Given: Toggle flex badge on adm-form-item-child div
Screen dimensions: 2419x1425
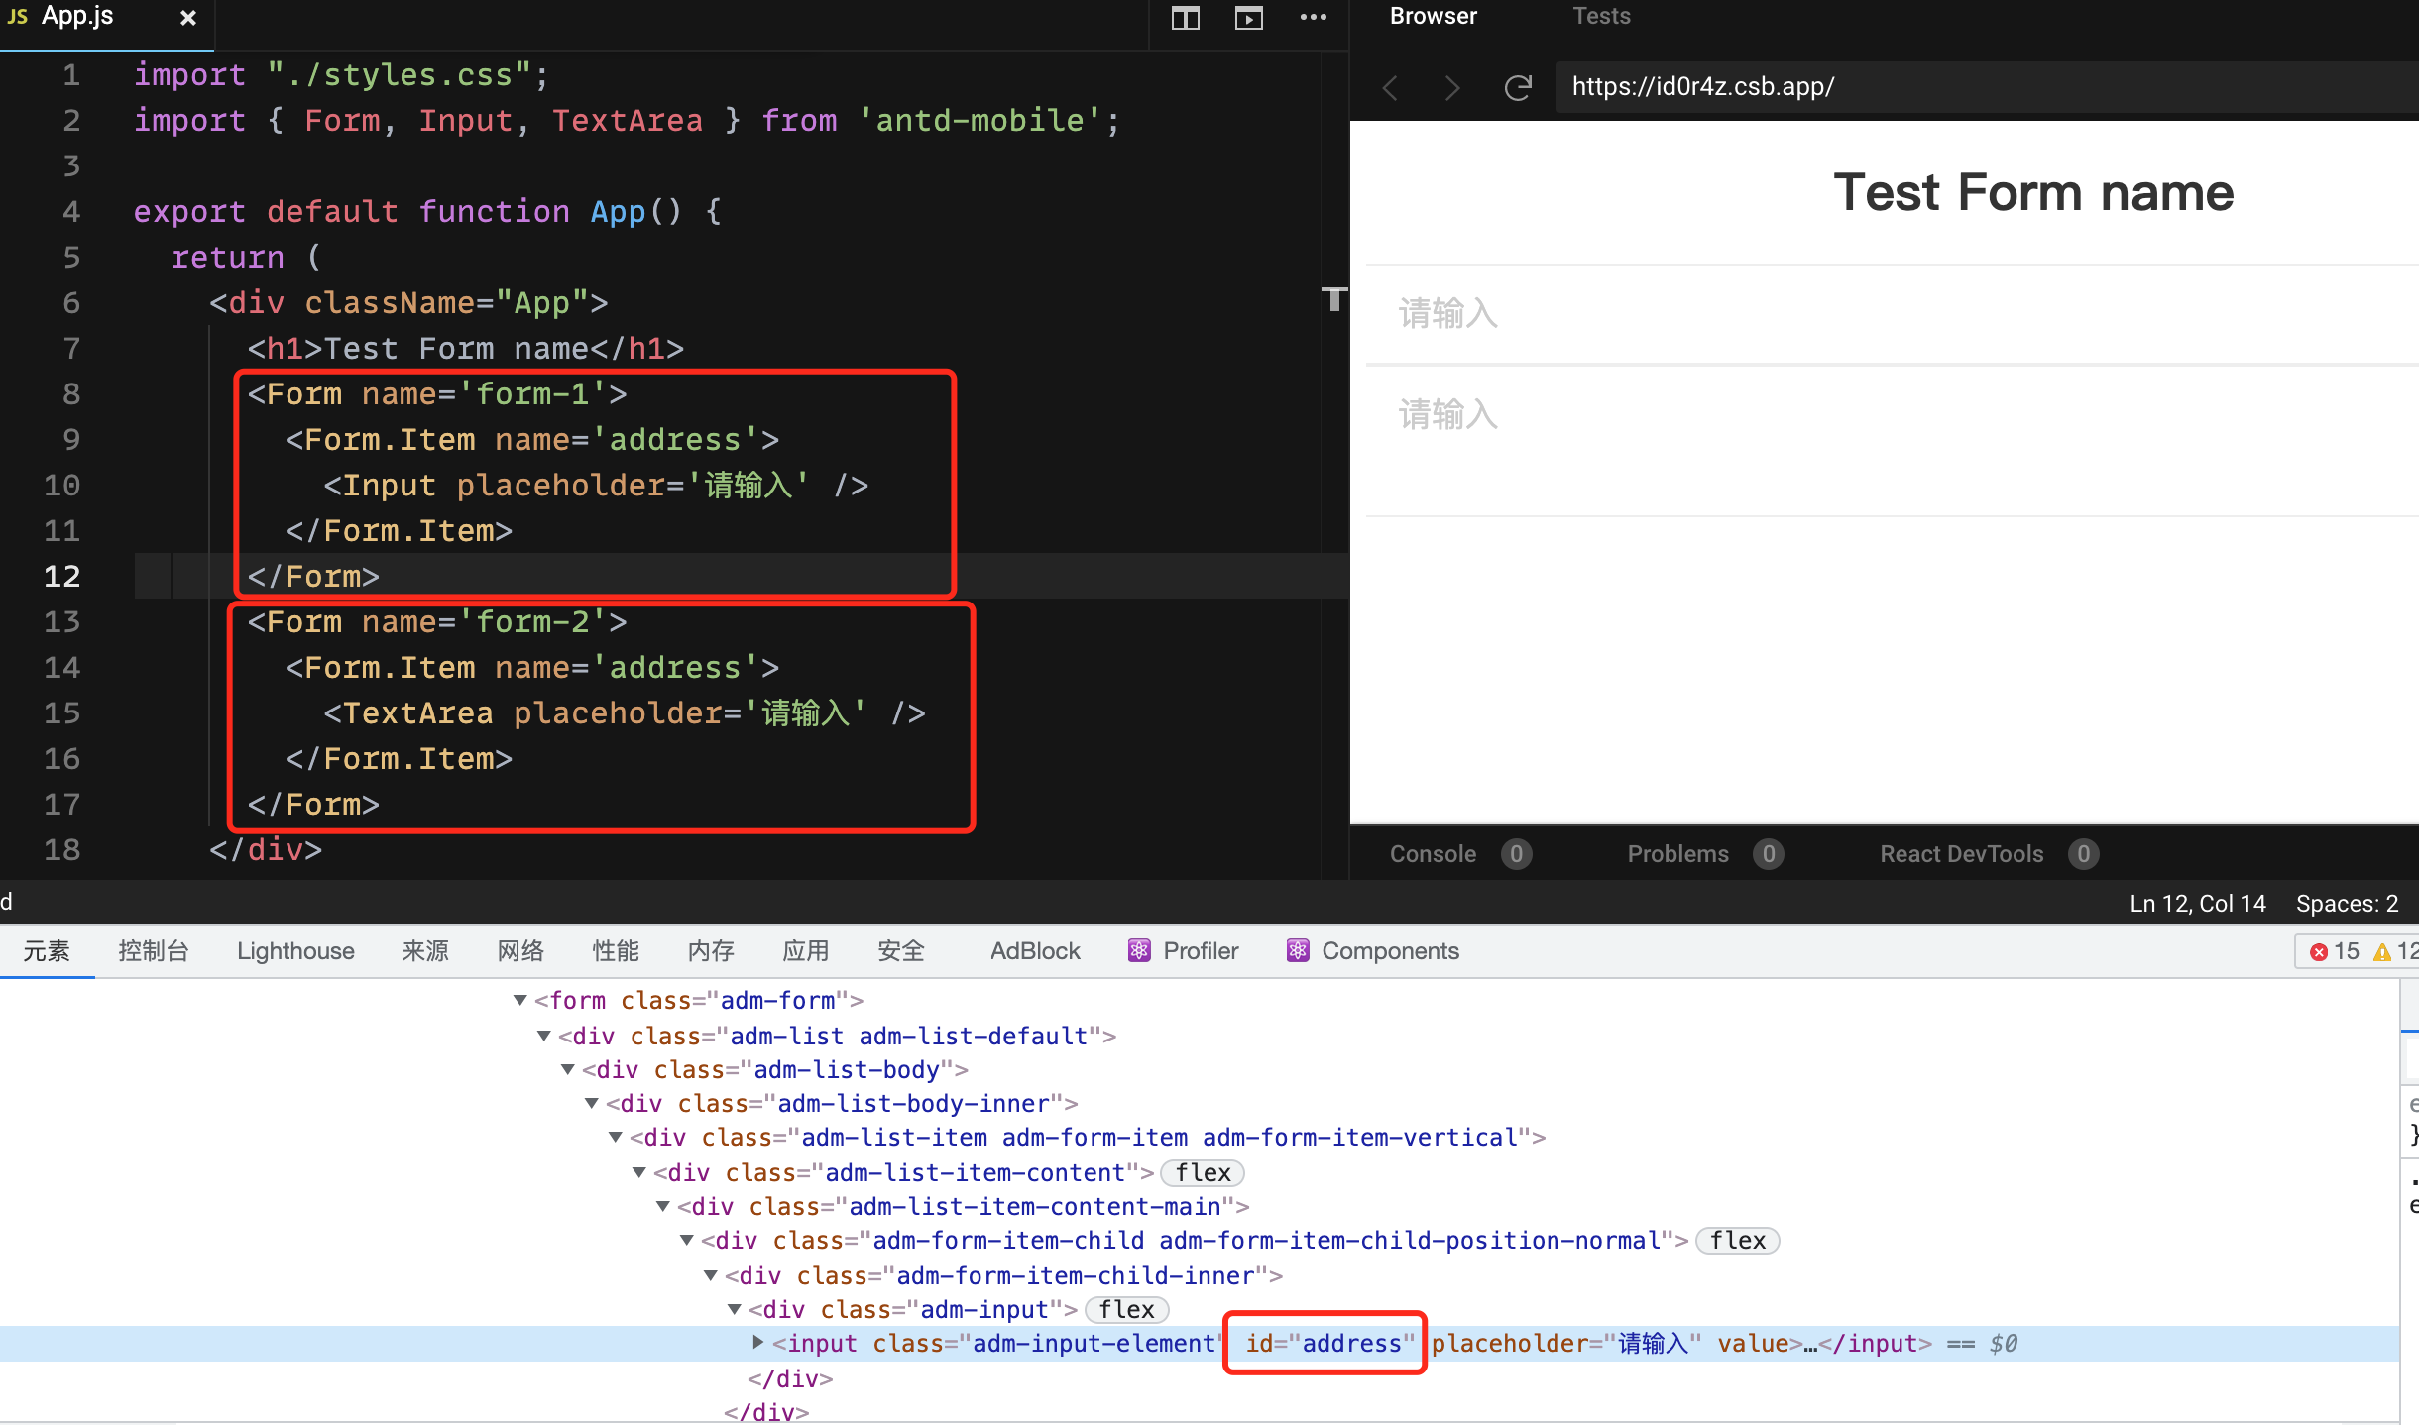Looking at the screenshot, I should (1736, 1240).
